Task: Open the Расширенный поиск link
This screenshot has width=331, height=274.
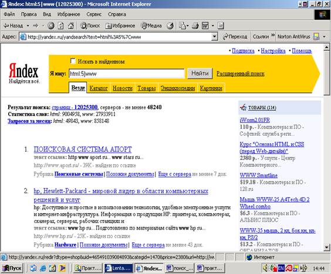Action: 241,74
